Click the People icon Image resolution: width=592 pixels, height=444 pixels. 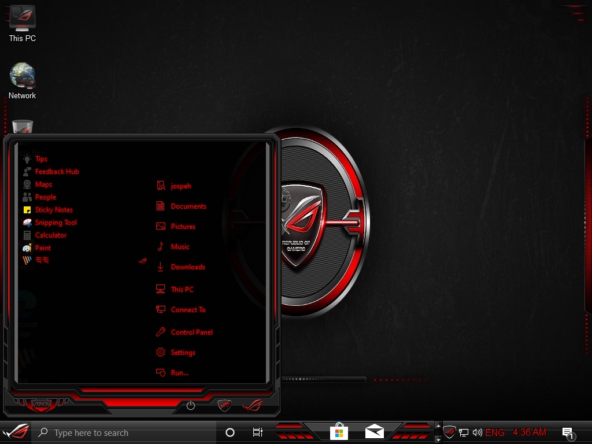[x=27, y=197]
